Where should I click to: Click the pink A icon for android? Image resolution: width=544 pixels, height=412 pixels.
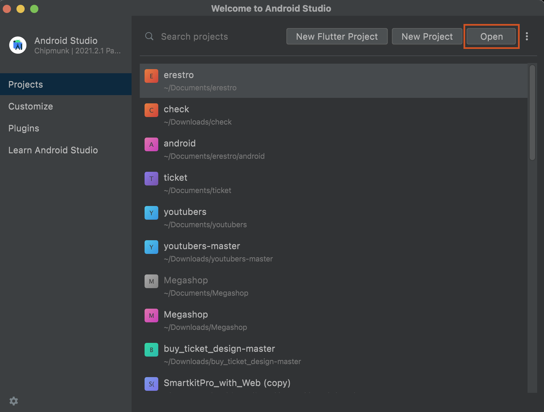[x=151, y=144]
